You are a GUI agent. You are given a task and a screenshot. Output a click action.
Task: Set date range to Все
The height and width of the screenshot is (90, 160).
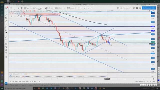point(35,81)
